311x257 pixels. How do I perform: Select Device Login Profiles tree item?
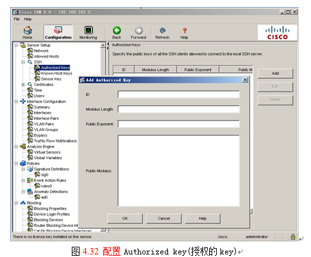pos(52,214)
